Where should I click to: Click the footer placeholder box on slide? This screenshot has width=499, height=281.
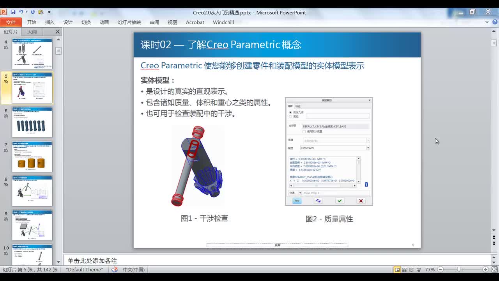tap(277, 245)
